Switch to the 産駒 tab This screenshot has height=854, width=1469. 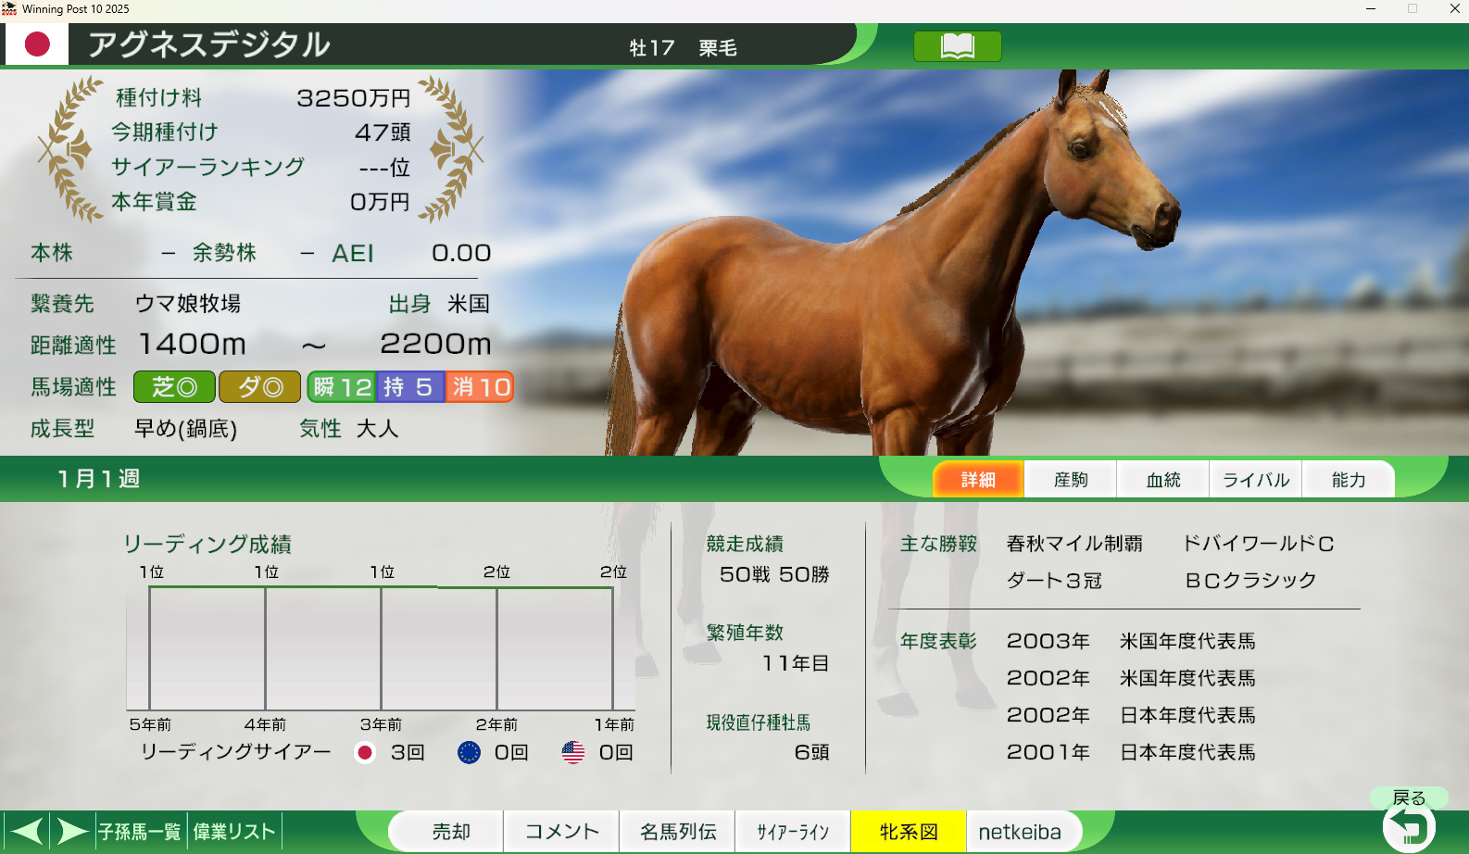tap(1071, 480)
